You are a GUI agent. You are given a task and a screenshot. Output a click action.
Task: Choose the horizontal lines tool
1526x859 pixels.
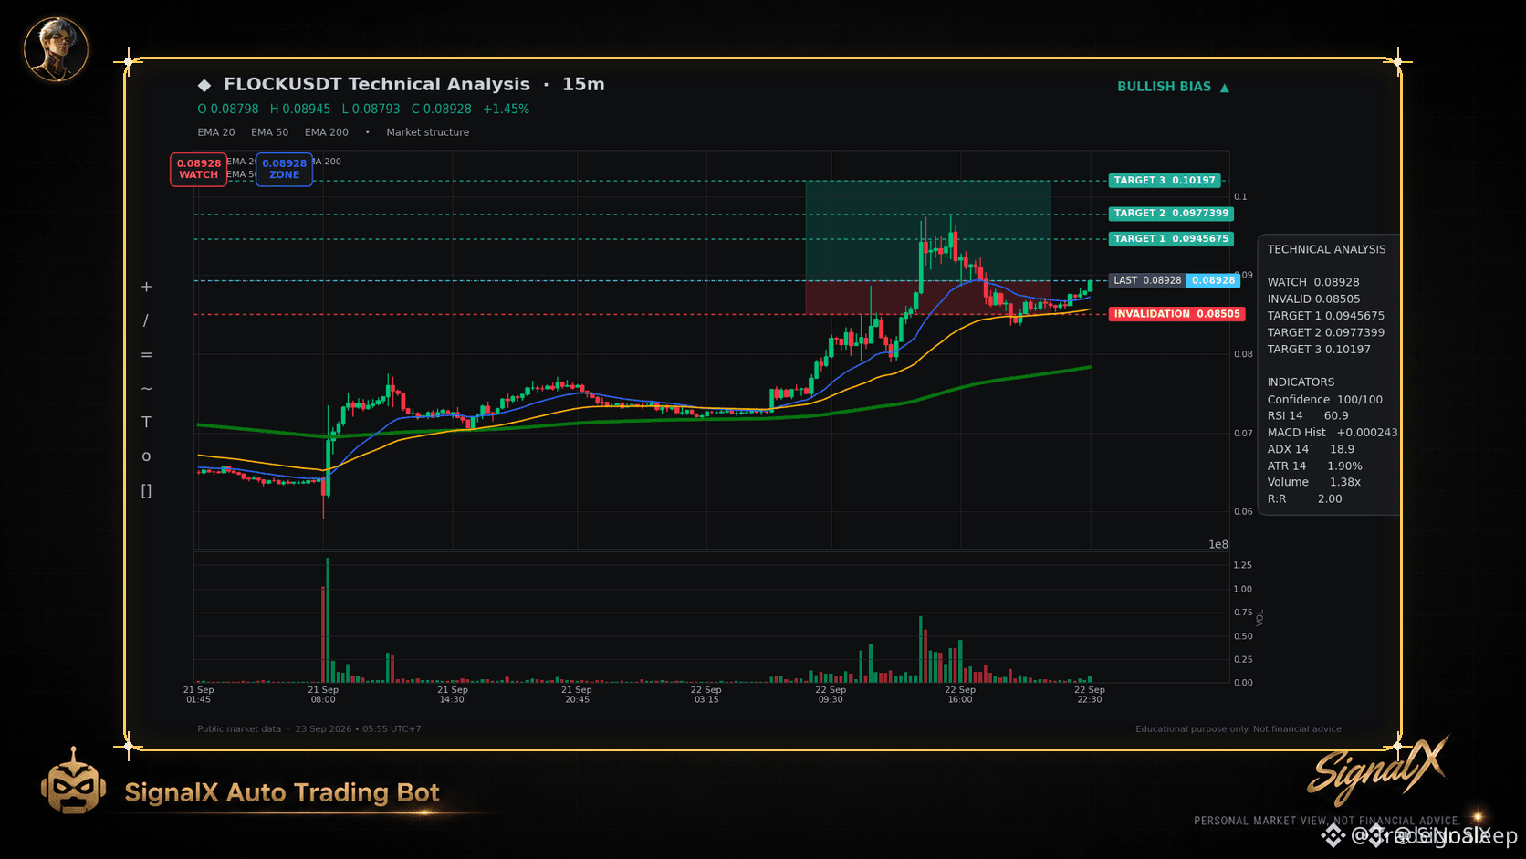[x=146, y=355]
